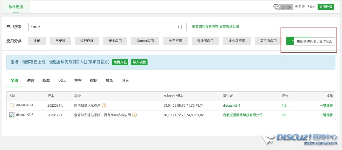The image size is (342, 150).
Task: Switch to the 建站 tab
Action: (x=30, y=81)
